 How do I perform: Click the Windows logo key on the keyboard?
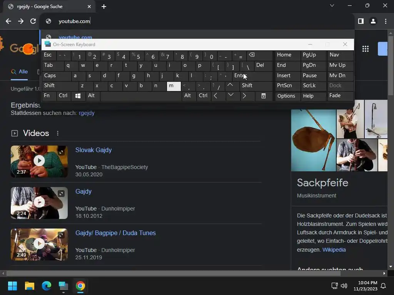78,96
